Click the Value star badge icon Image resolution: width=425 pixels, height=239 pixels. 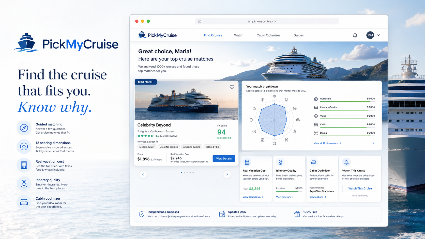click(316, 116)
